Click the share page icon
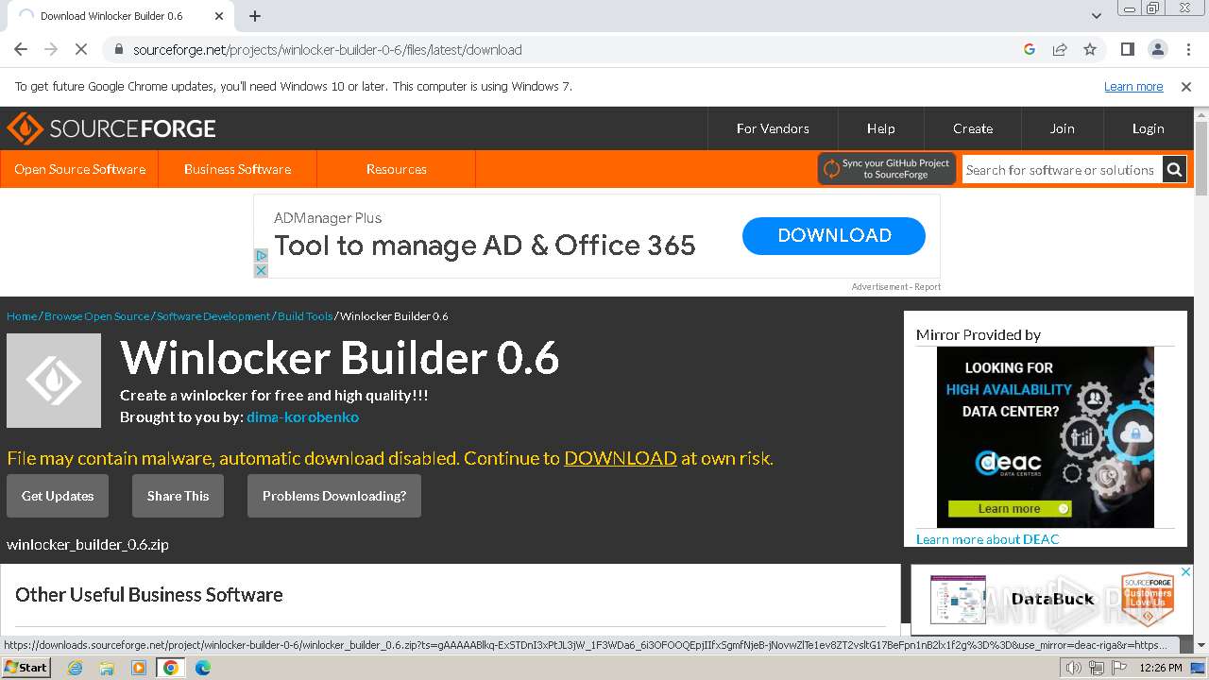 point(1060,49)
